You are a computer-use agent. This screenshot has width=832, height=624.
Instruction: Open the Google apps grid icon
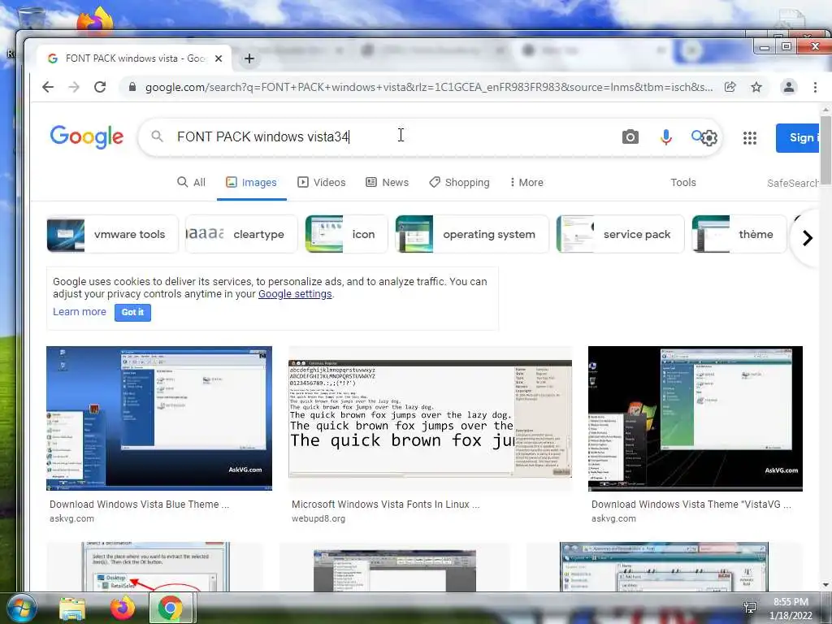[750, 138]
